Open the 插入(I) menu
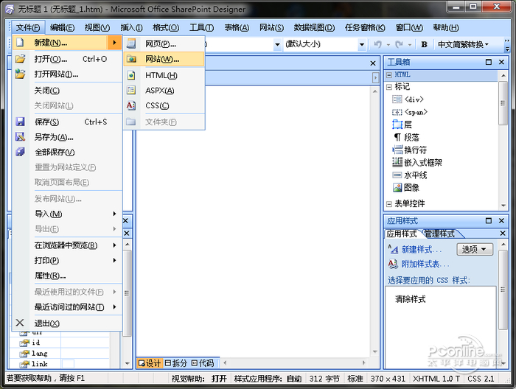Screen dimensions: 516x389 coord(131,27)
